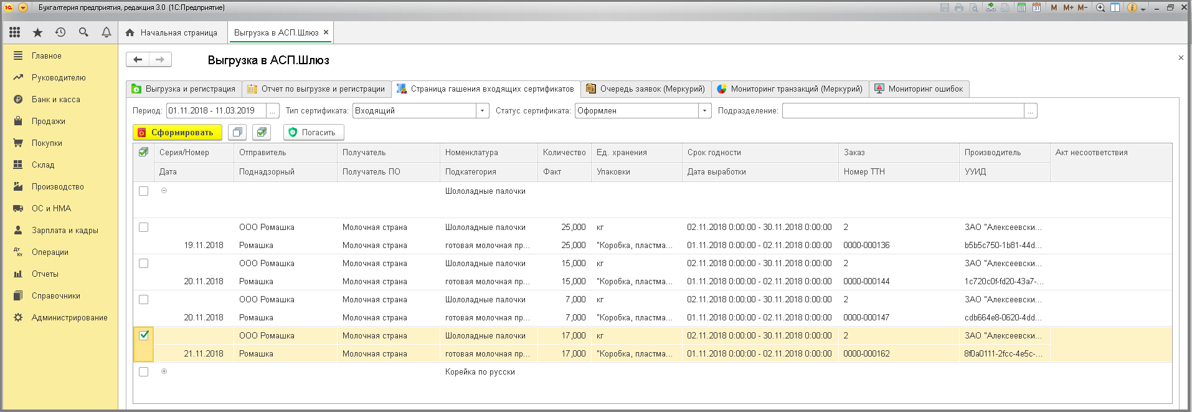Click the M+ memory add button
The height and width of the screenshot is (412, 1192).
1068,7
